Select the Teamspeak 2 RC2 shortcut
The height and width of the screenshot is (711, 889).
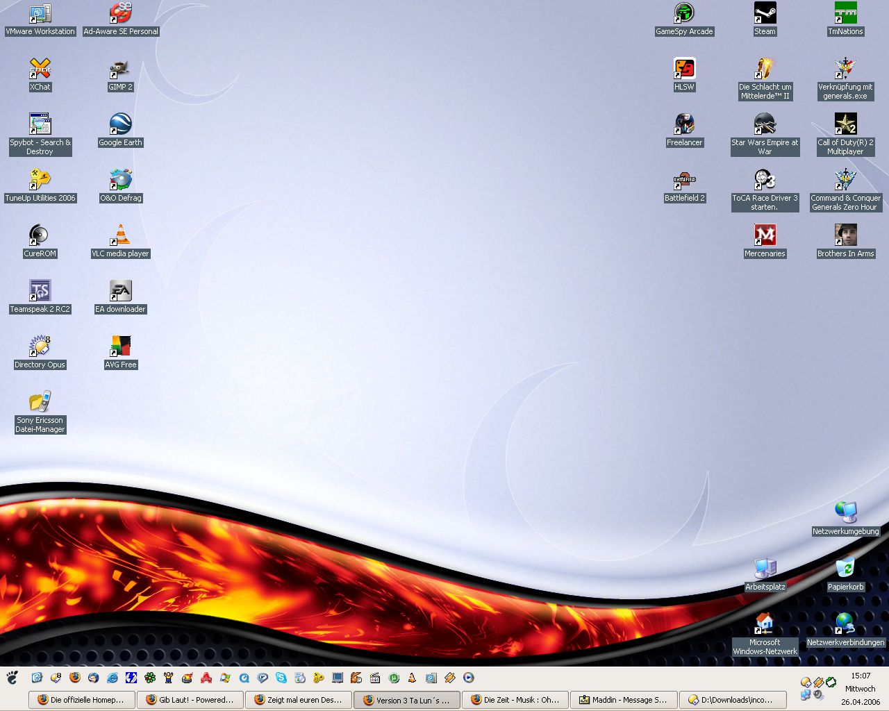(40, 292)
